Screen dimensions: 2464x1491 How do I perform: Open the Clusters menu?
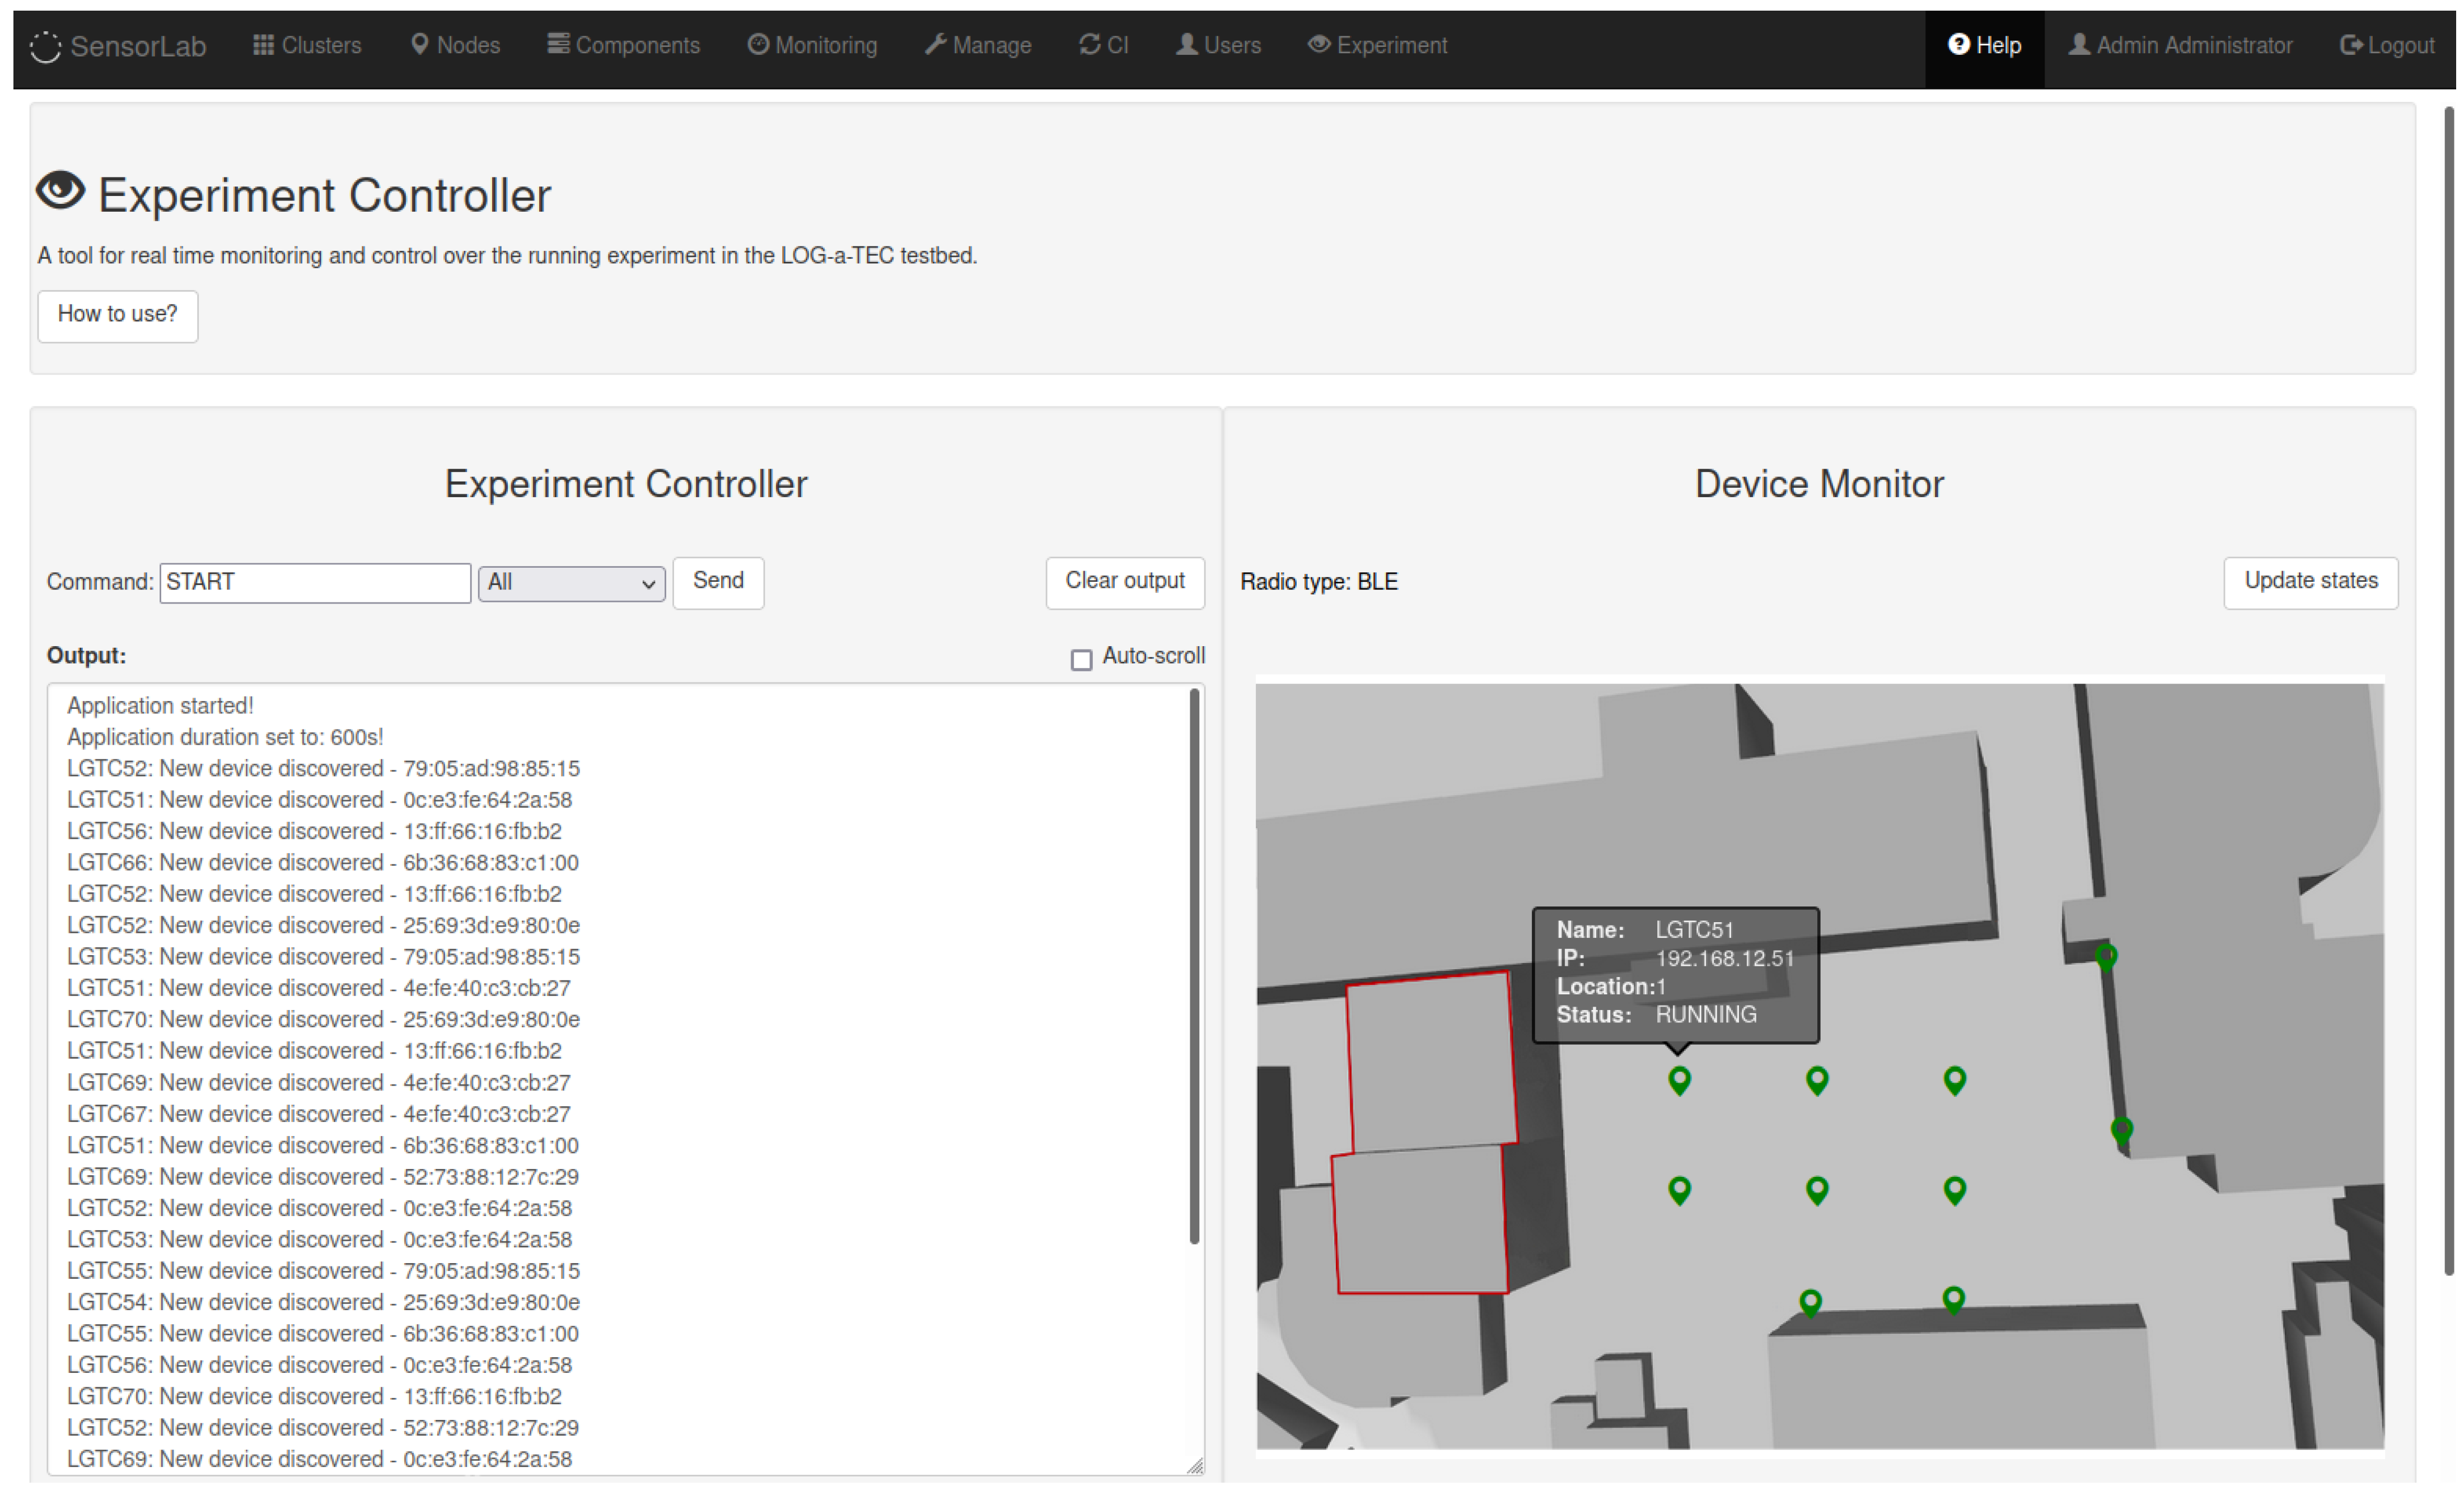(307, 45)
